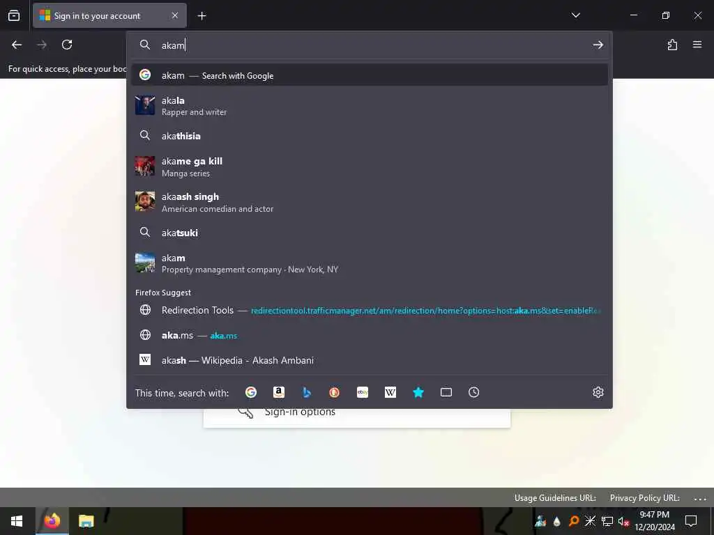Open the page footer ellipsis menu

700,498
